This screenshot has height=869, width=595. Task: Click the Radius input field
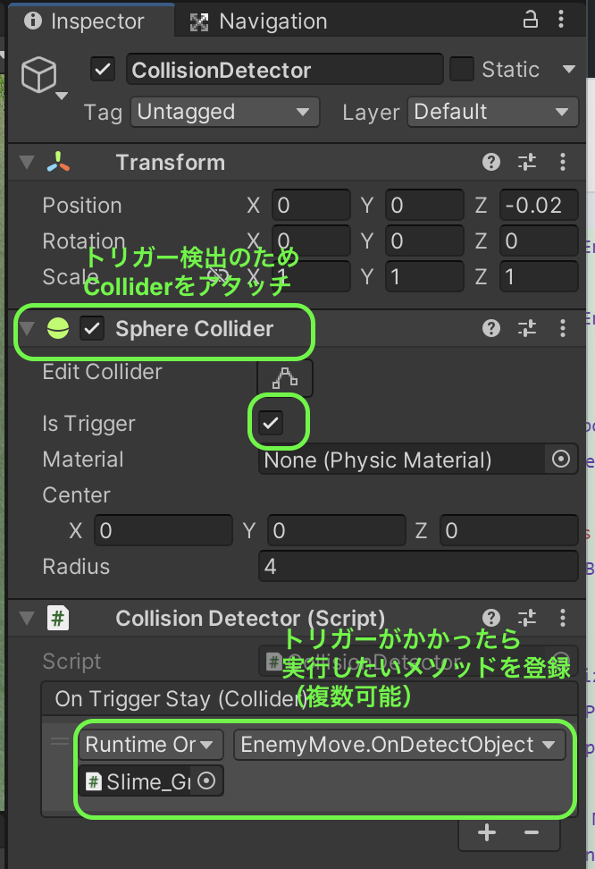pos(417,567)
